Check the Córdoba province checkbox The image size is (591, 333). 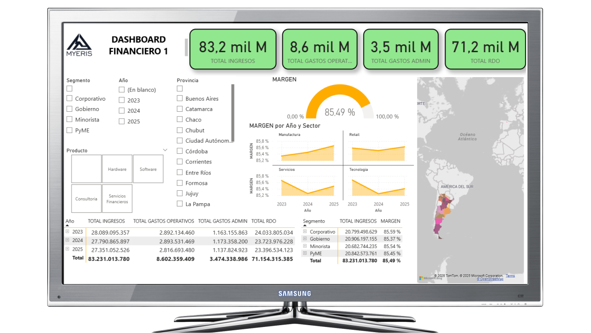pos(179,151)
